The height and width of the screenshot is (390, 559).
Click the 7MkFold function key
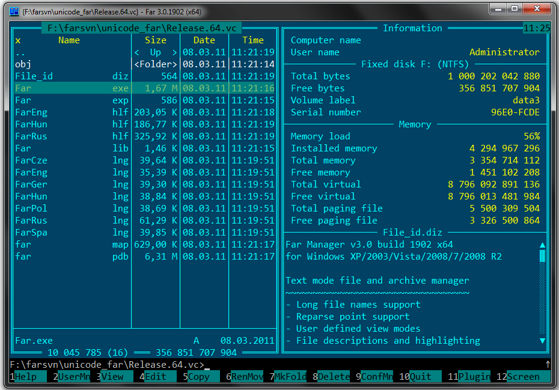pos(287,376)
